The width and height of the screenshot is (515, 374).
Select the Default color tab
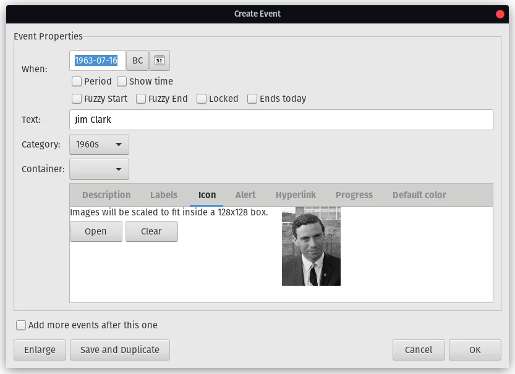[x=419, y=195]
